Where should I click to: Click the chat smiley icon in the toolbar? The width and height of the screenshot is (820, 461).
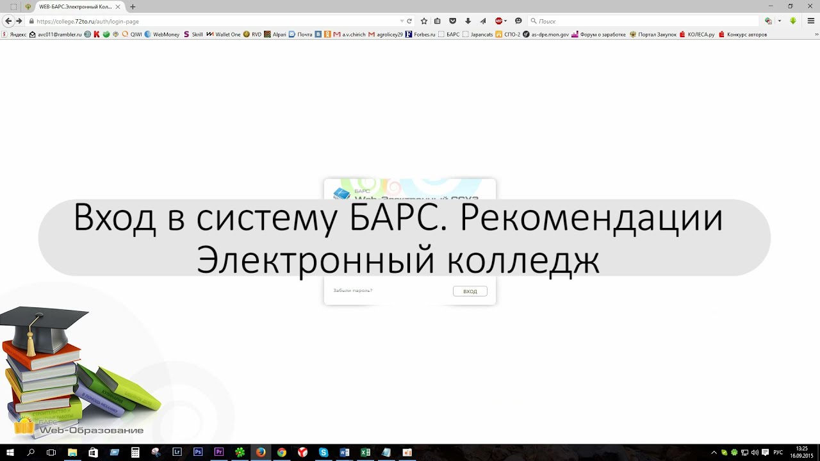(x=518, y=21)
